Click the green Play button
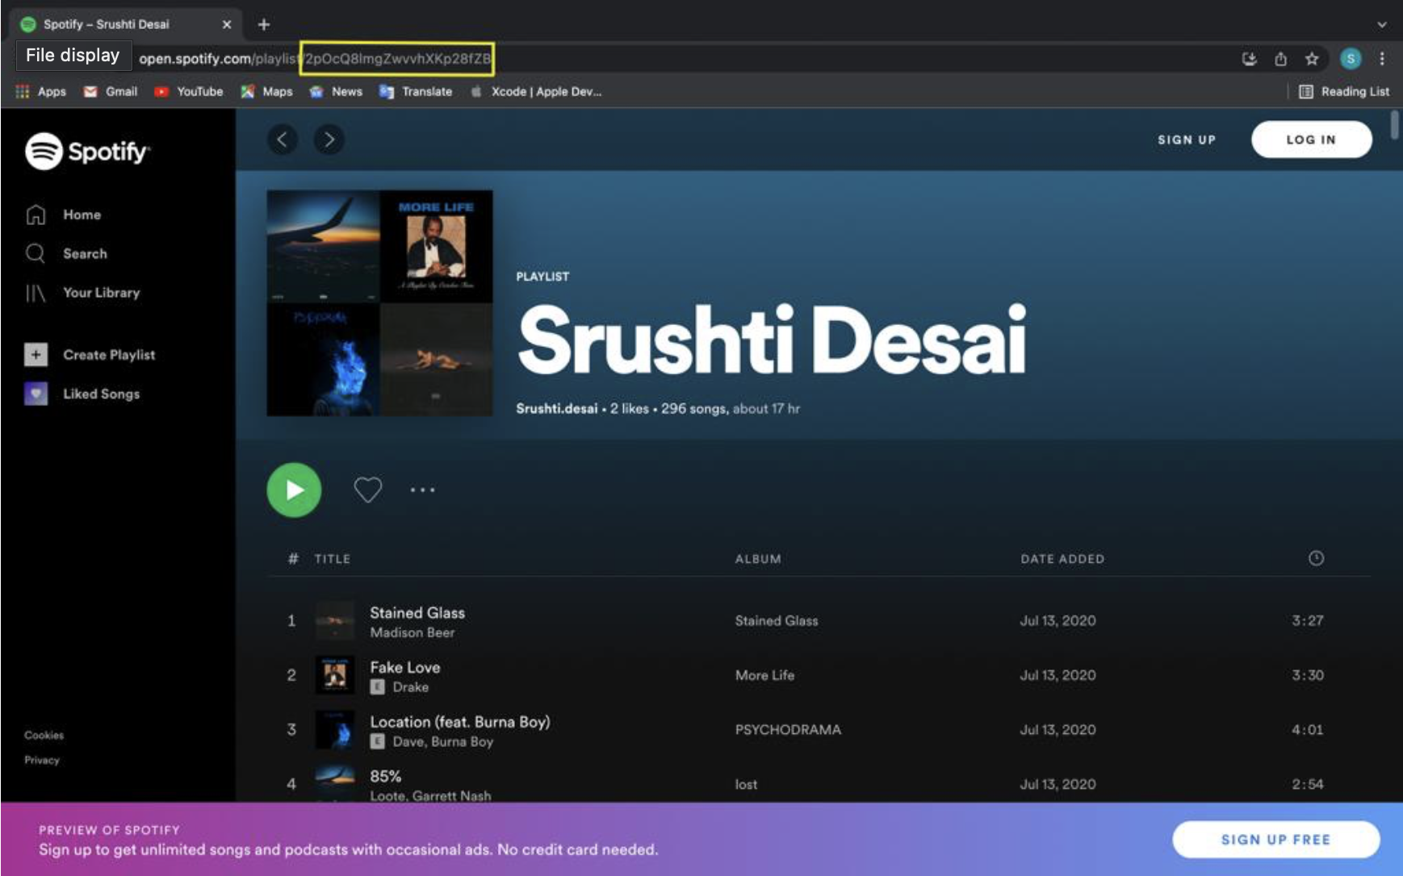Screen dimensions: 1403x876 [294, 490]
